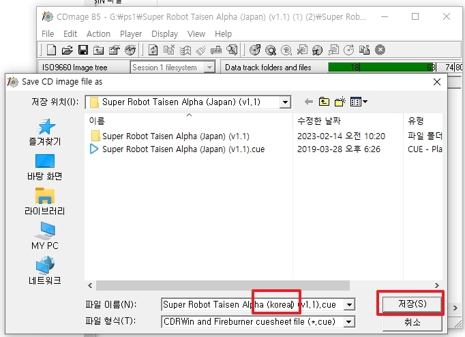Click the refresh page toolbar icon
Image resolution: width=465 pixels, height=337 pixels.
(x=153, y=50)
